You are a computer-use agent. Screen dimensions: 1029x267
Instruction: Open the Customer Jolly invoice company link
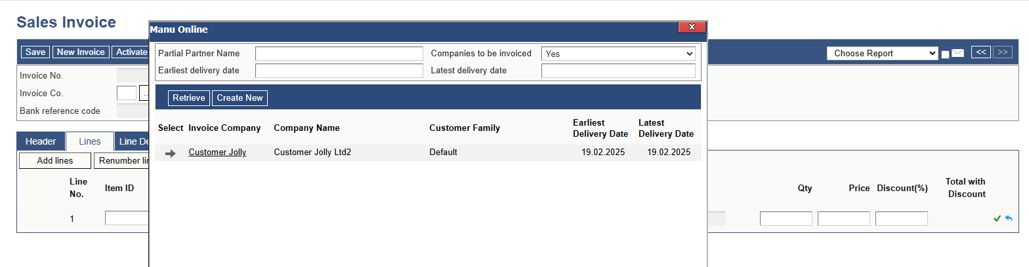pyautogui.click(x=217, y=152)
